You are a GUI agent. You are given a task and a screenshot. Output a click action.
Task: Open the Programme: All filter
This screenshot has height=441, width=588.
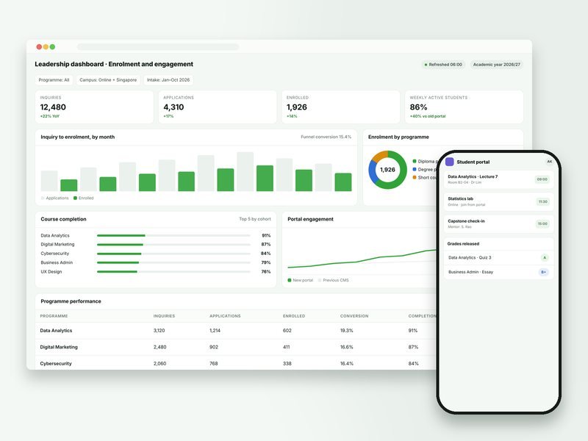coord(54,80)
